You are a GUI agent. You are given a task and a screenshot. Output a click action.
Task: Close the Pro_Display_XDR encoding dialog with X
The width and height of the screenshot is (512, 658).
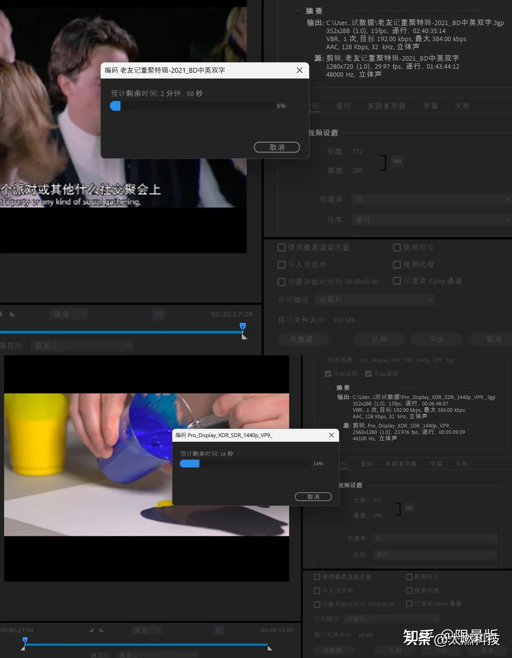point(331,435)
